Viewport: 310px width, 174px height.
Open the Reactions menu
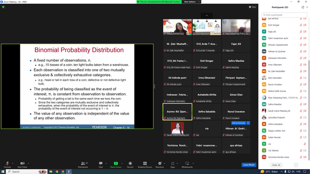click(159, 164)
